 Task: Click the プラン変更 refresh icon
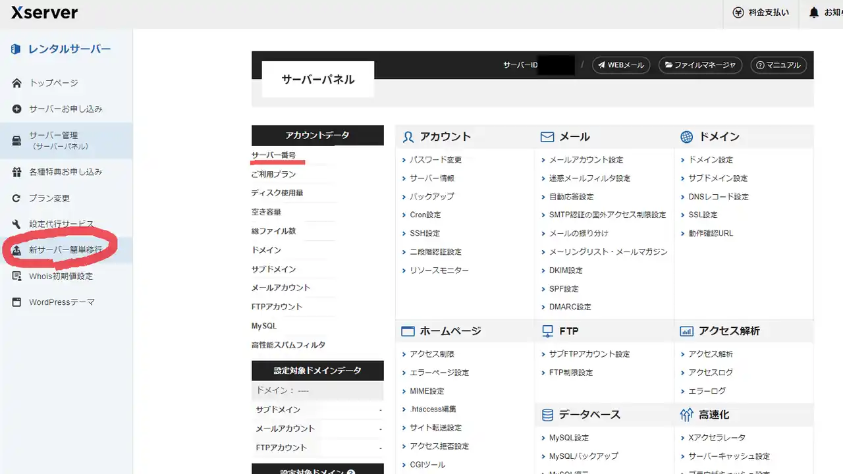click(17, 198)
